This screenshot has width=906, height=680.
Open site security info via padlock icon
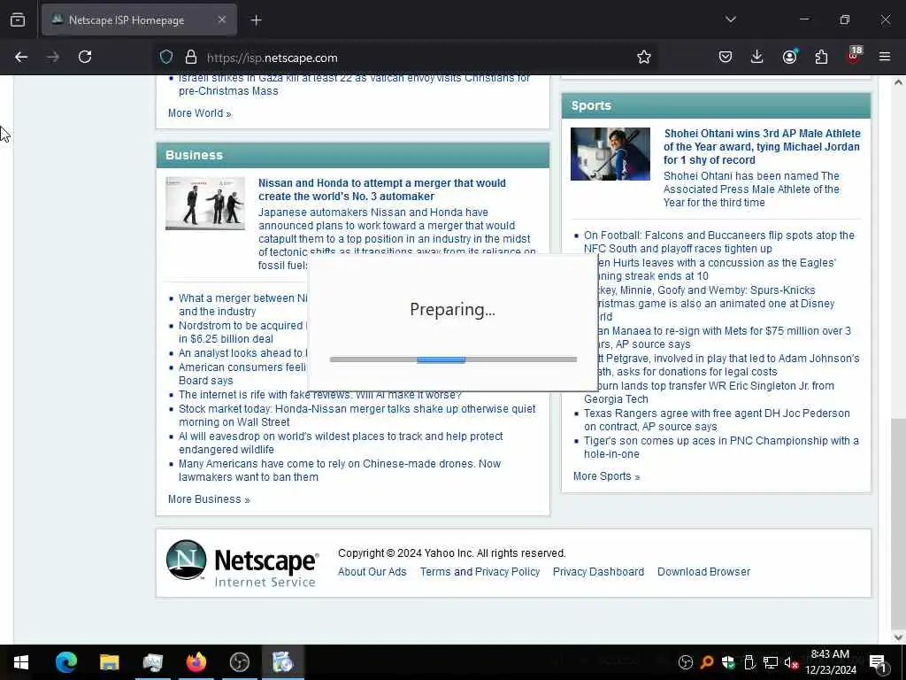click(191, 57)
